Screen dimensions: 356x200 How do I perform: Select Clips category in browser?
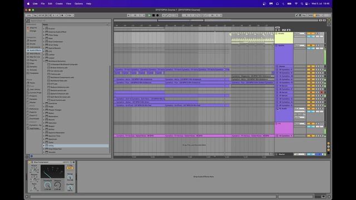(32, 63)
